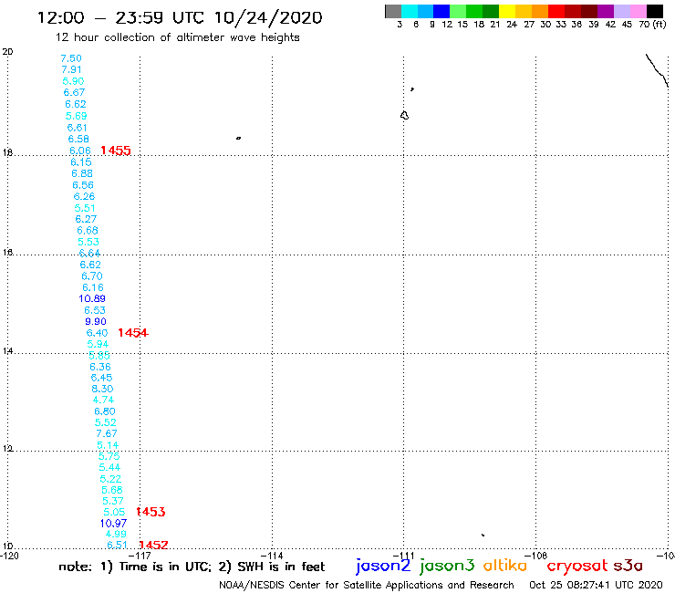Image resolution: width=675 pixels, height=593 pixels.
Task: Select the 9.90 wave height reading
Action: (x=96, y=321)
